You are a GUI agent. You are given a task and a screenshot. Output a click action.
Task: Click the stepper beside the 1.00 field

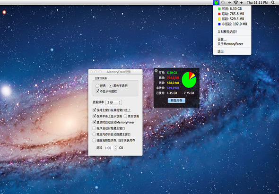[115, 148]
